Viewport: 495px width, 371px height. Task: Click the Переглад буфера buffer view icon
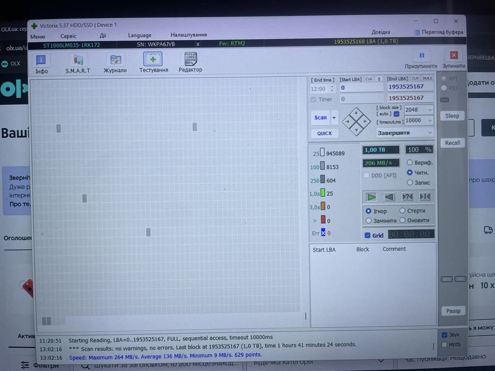coord(417,32)
